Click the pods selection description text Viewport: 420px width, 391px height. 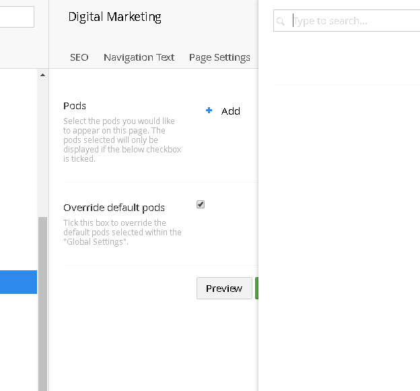[122, 140]
